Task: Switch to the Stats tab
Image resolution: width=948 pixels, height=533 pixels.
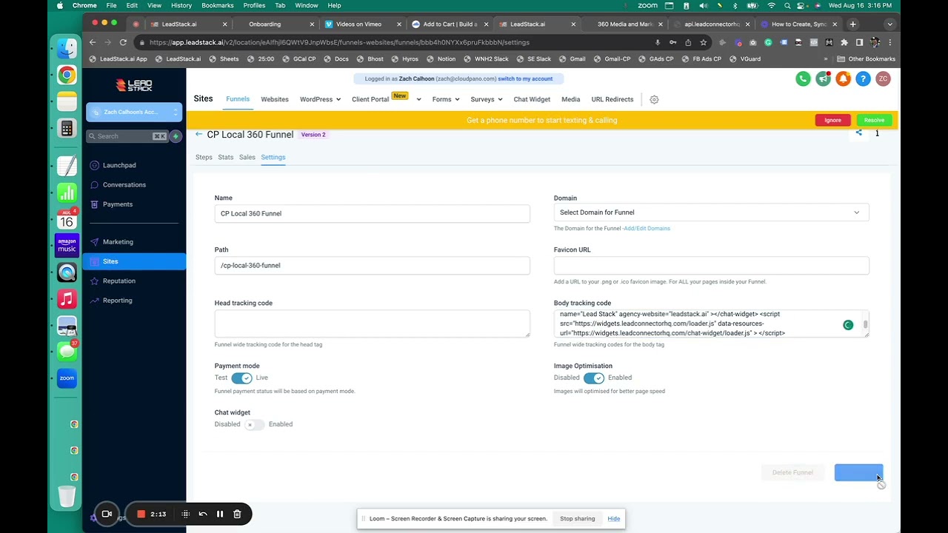Action: [226, 157]
